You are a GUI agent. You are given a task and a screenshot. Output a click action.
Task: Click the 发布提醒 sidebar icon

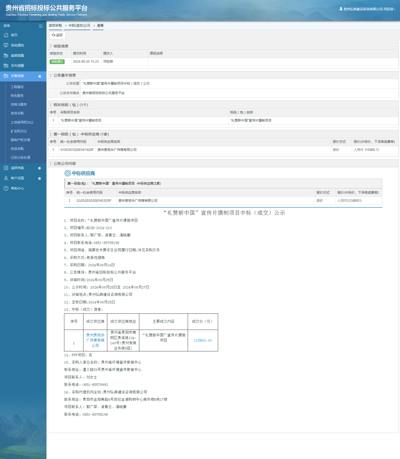pos(6,66)
